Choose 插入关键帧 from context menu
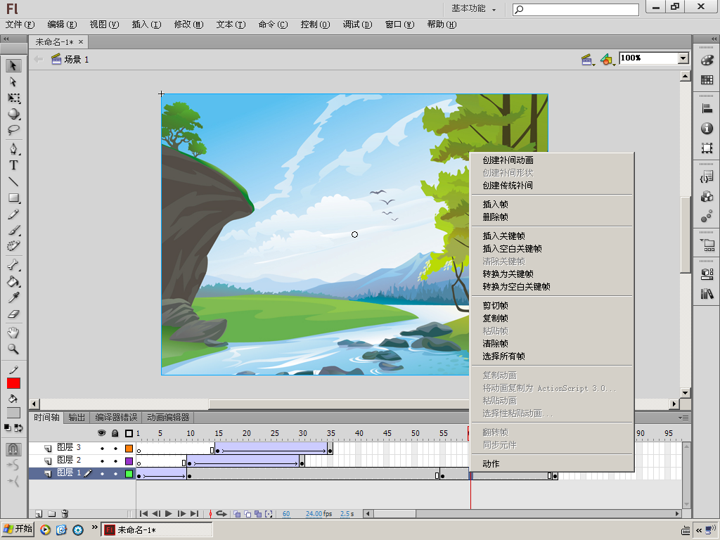 [503, 236]
